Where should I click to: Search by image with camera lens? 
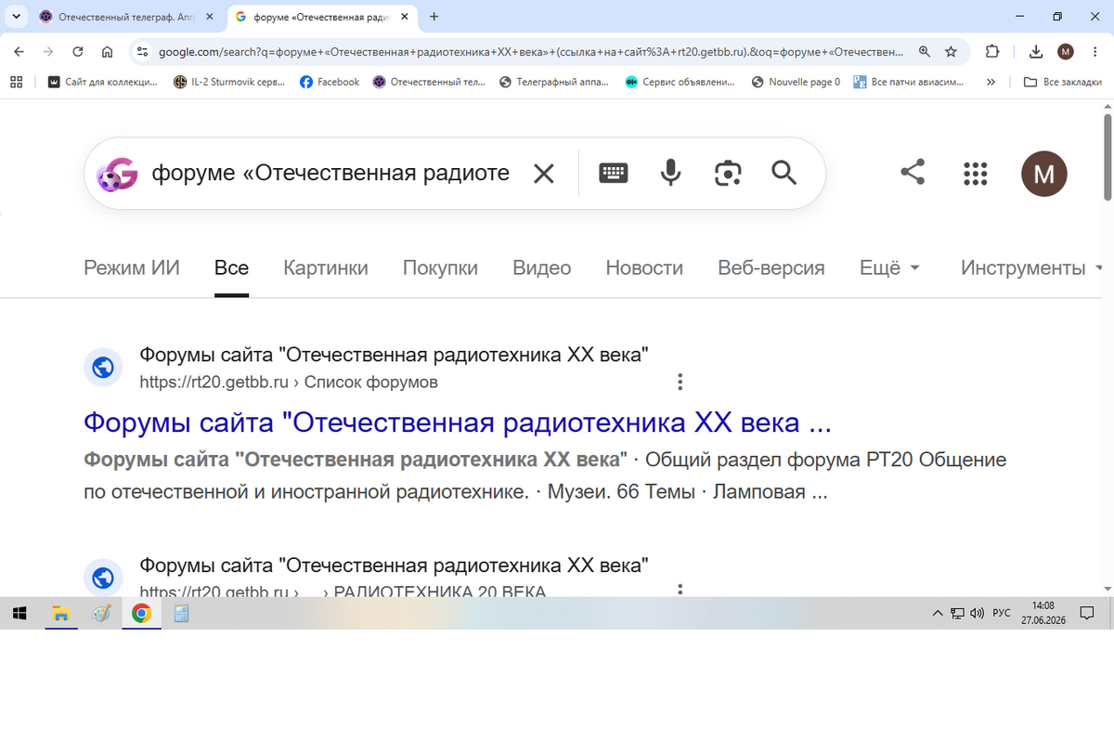(728, 174)
